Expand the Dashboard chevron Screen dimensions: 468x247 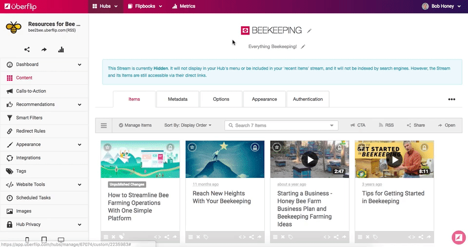(79, 65)
